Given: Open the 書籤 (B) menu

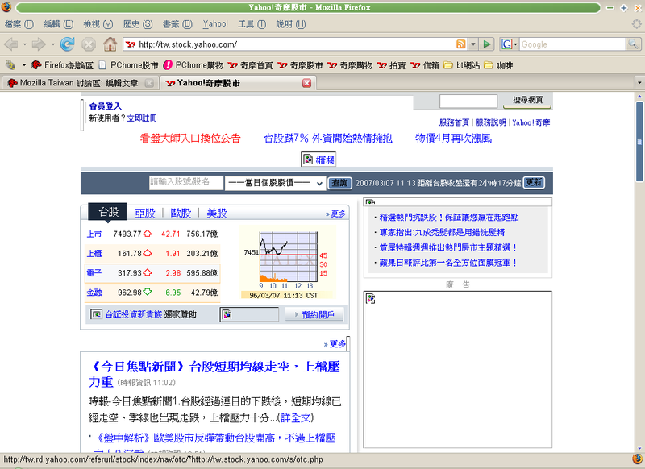Looking at the screenshot, I should [177, 23].
